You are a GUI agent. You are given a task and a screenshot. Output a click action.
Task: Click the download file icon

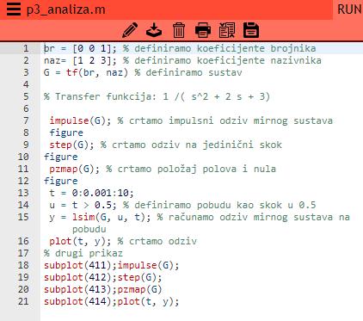[154, 30]
